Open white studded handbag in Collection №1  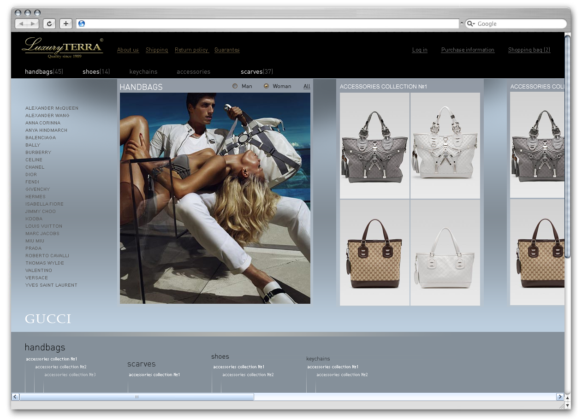click(x=445, y=146)
